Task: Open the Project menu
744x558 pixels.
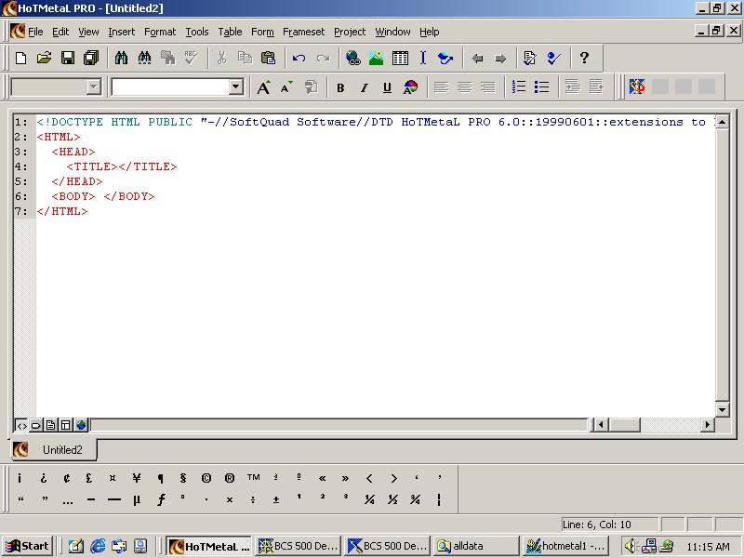Action: tap(350, 32)
